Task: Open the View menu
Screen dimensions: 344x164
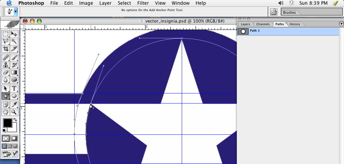Action: tap(160, 3)
